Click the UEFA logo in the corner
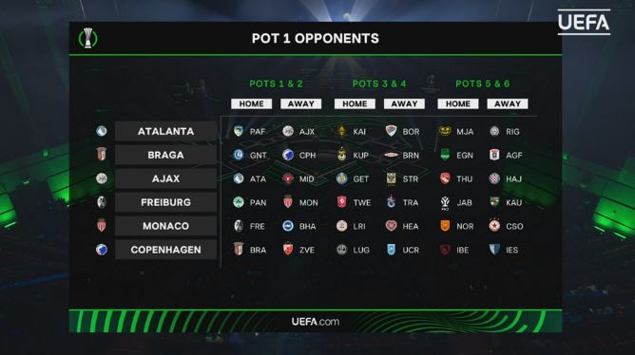 (584, 22)
